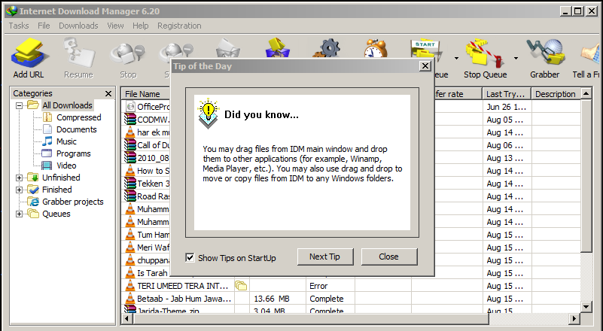Click the Delete Completed toolbar icon
This screenshot has height=331, width=603.
tap(277, 48)
